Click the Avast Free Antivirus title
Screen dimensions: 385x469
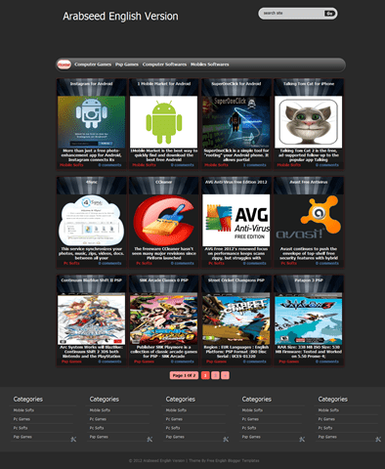[x=309, y=182]
